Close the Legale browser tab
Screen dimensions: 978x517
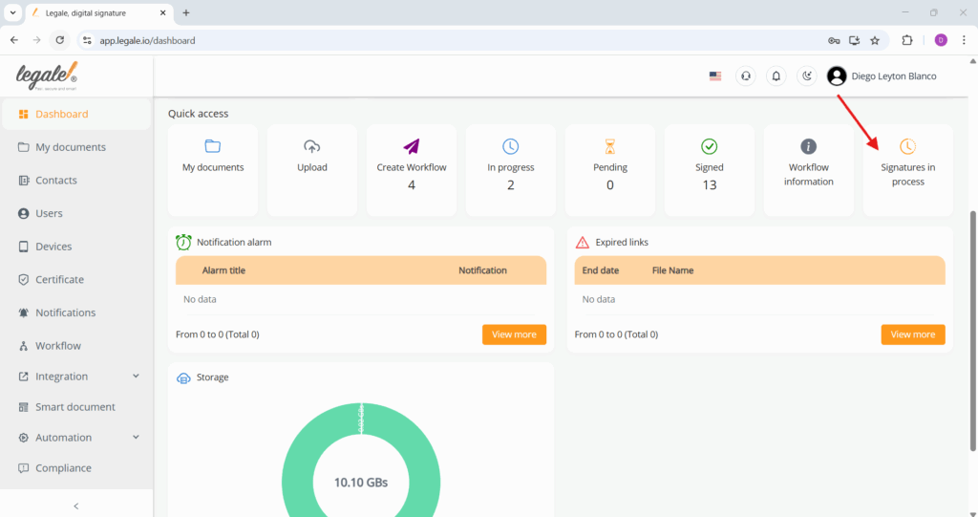click(162, 12)
